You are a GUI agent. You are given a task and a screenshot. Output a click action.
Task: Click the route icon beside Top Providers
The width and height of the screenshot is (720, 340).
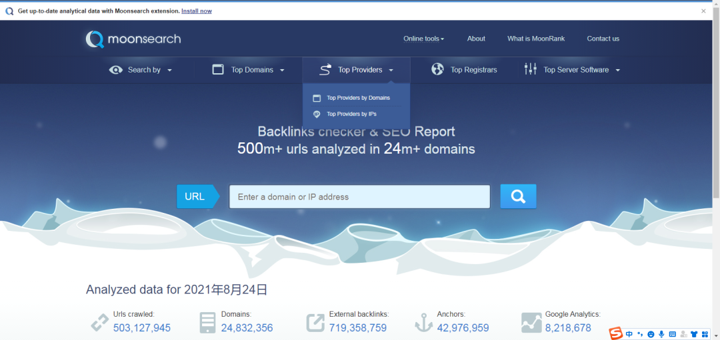325,70
